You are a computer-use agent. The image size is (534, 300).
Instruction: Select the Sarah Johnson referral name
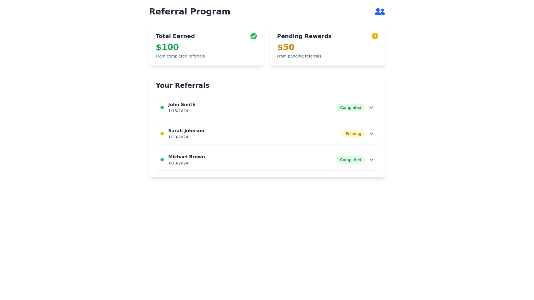click(186, 131)
